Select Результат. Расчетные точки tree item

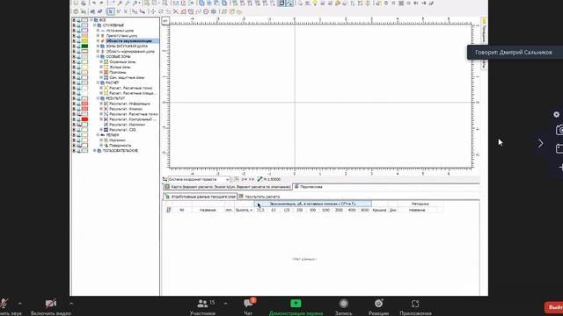coord(133,114)
